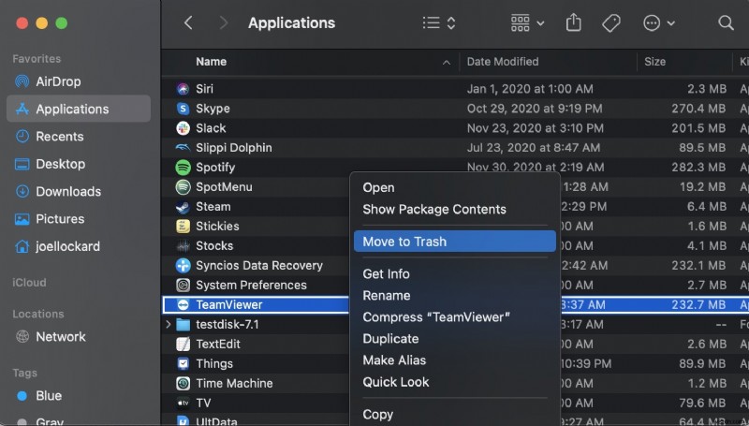Select the Slippi Dolphin app icon
This screenshot has width=749, height=426.
click(x=183, y=148)
